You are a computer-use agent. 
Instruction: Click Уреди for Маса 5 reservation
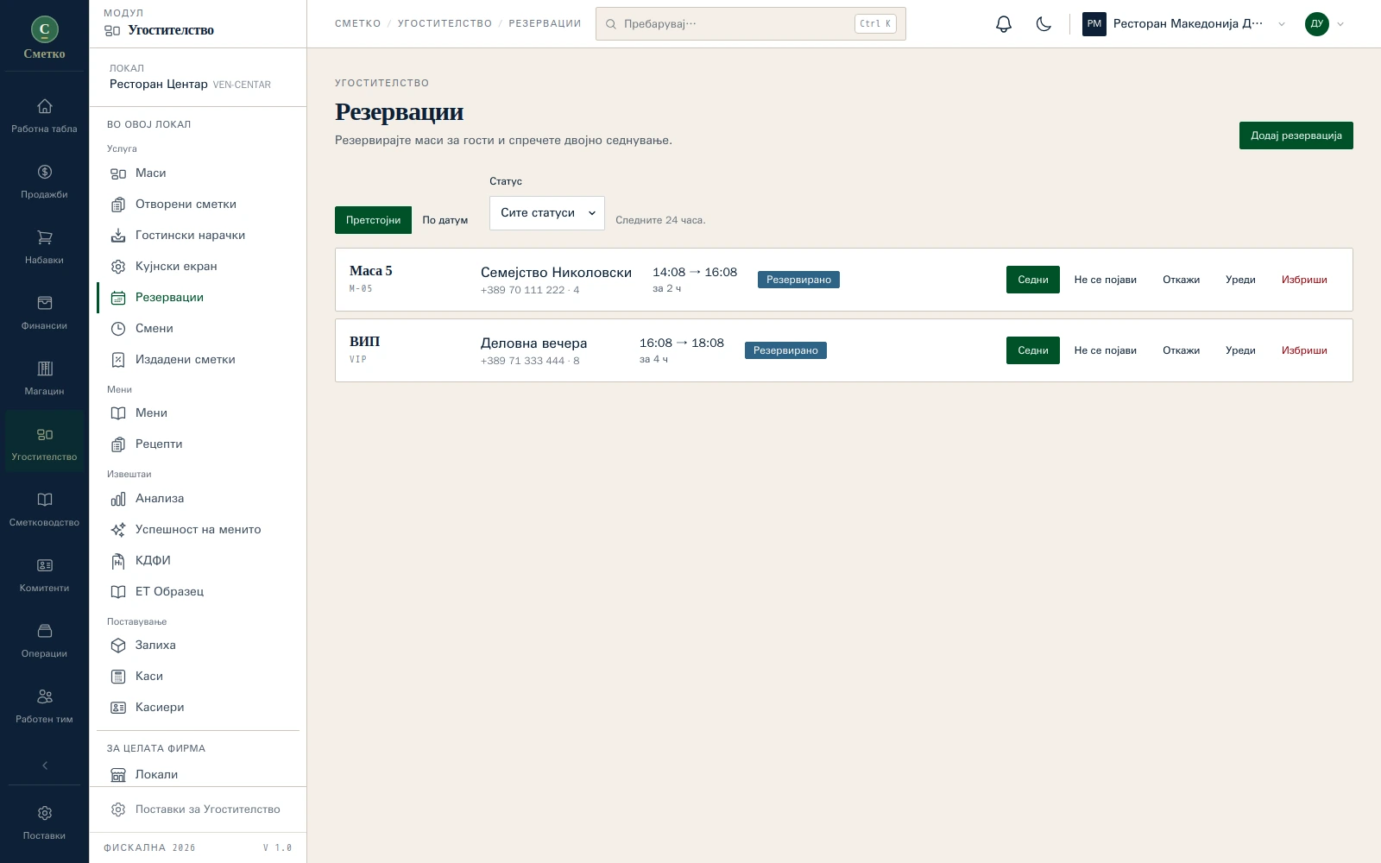click(x=1240, y=280)
